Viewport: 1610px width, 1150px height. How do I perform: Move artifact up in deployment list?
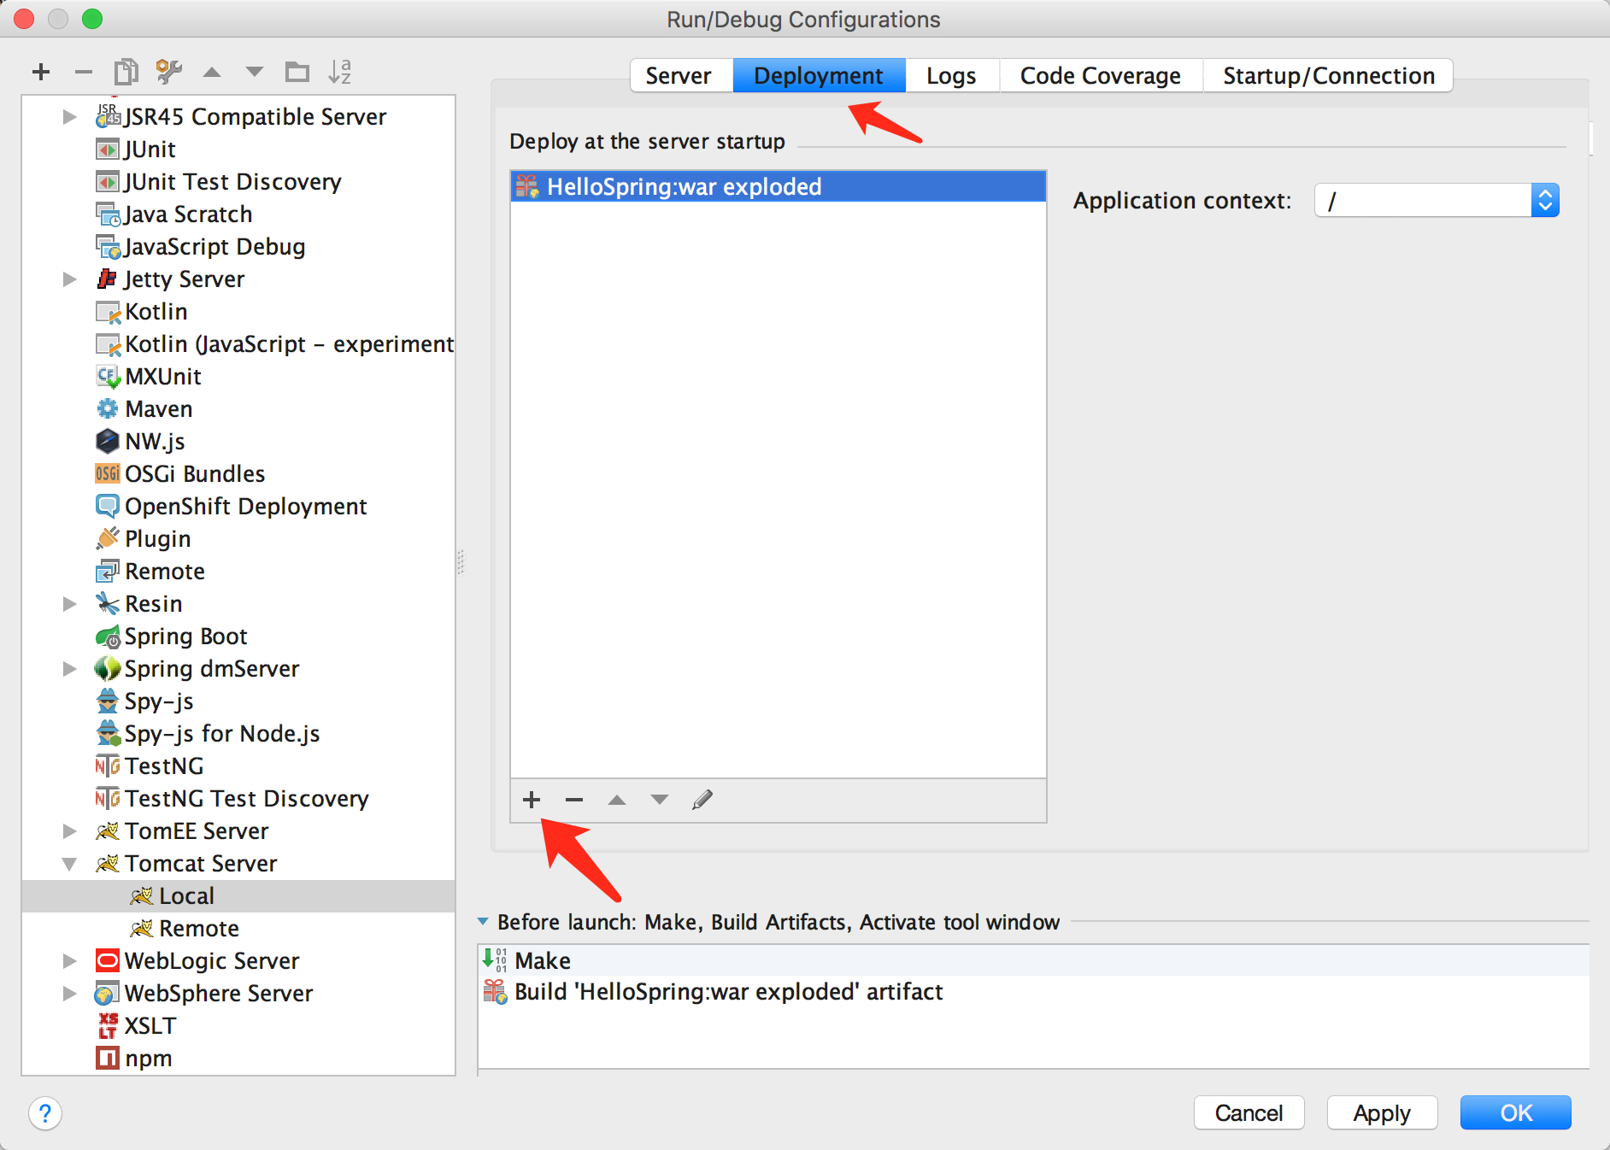617,800
